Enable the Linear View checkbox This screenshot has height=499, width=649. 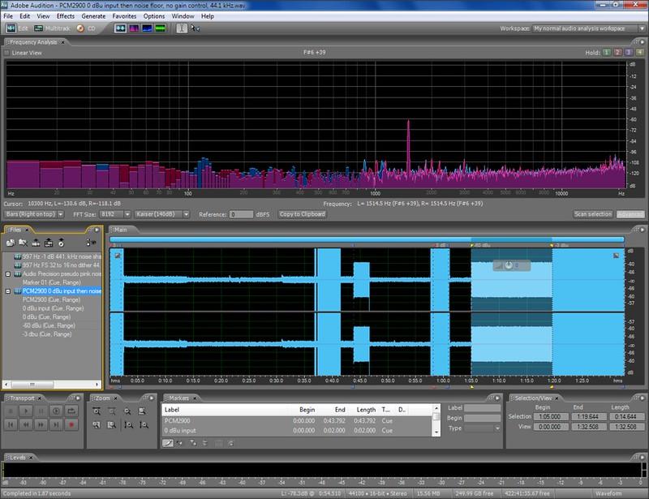[7, 53]
